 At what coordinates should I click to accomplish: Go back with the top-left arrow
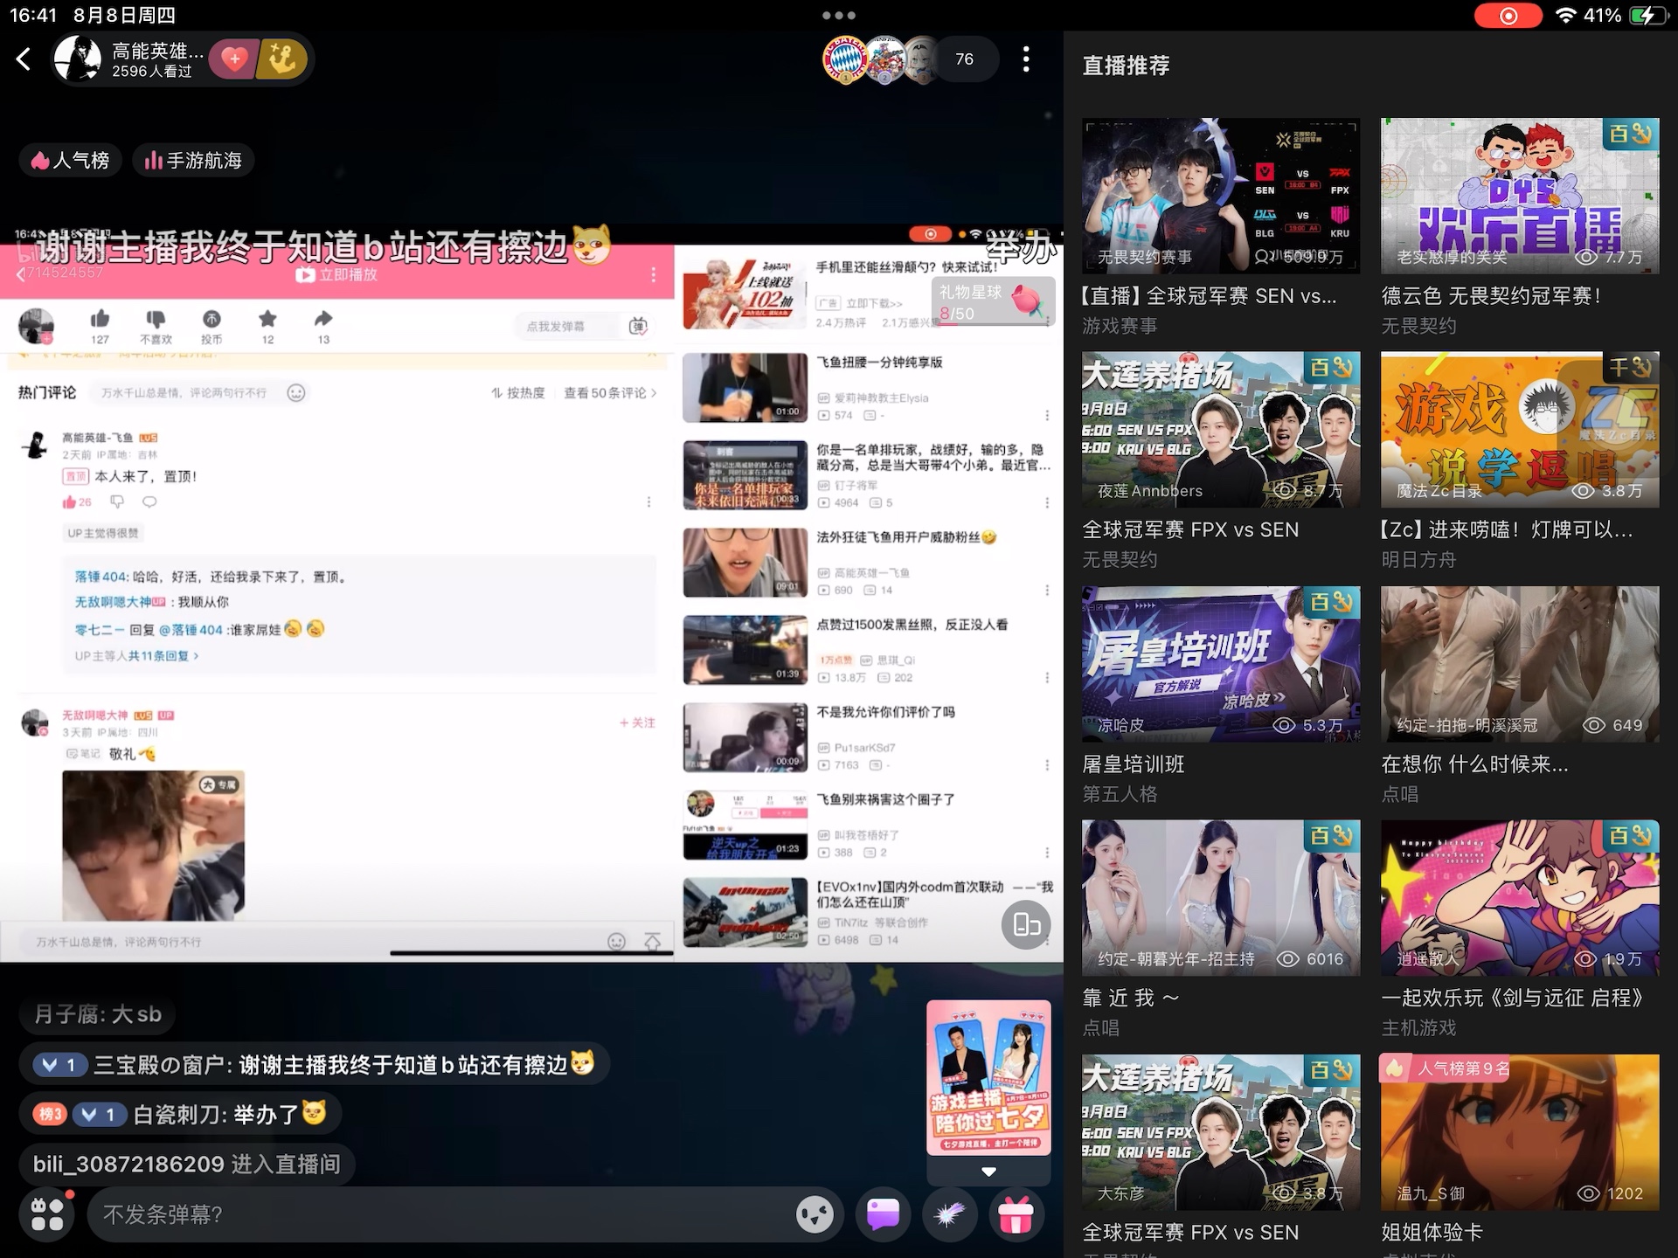[24, 59]
